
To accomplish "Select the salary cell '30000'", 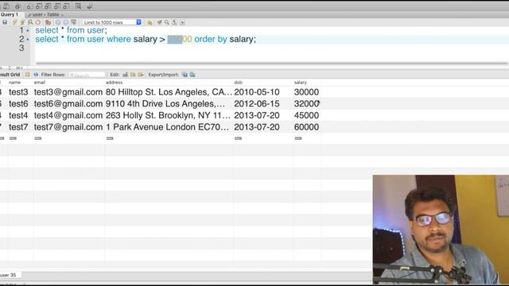I will click(306, 92).
